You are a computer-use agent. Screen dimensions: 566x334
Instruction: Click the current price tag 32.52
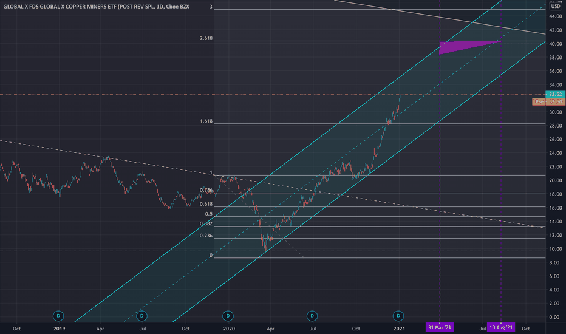pos(556,94)
